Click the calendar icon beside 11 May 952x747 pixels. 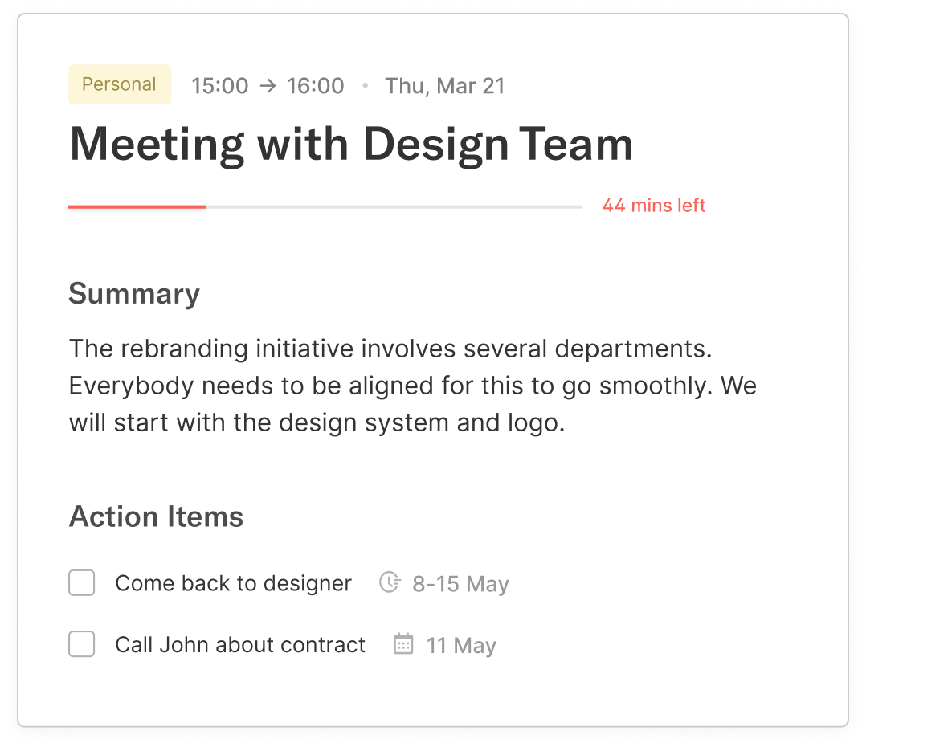pyautogui.click(x=403, y=644)
